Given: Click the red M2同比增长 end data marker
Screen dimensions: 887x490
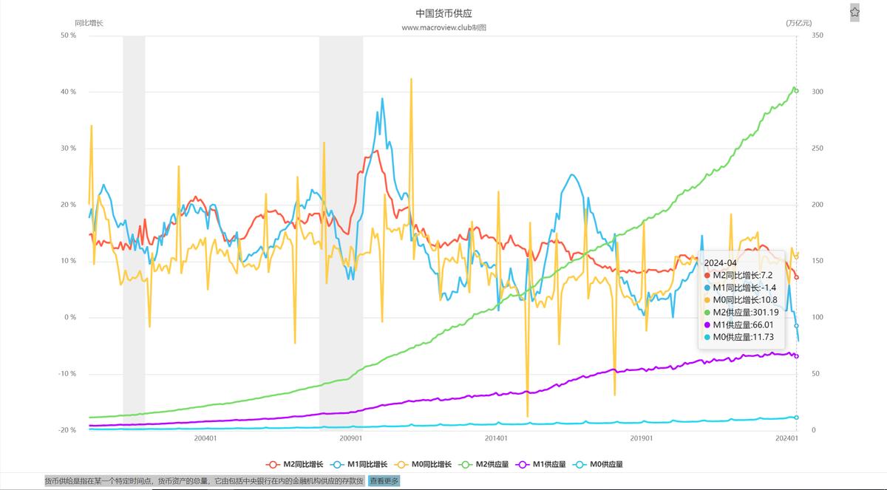Looking at the screenshot, I should point(796,277).
